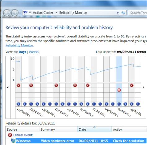The image size is (147, 145).
Task: Open the information icon for 27/08/2011
Action: click(56, 104)
